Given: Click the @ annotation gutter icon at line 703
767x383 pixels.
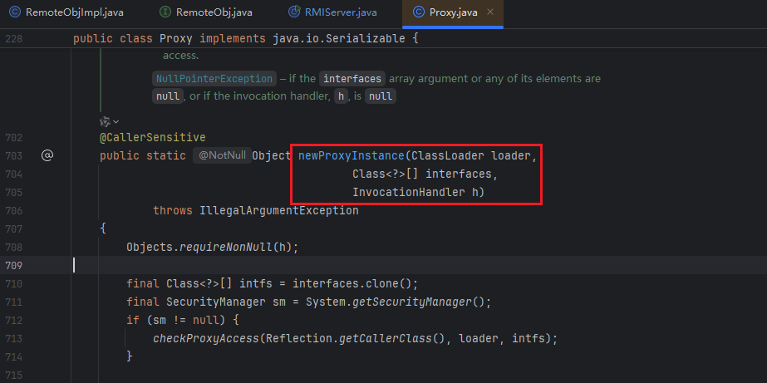Looking at the screenshot, I should [47, 155].
